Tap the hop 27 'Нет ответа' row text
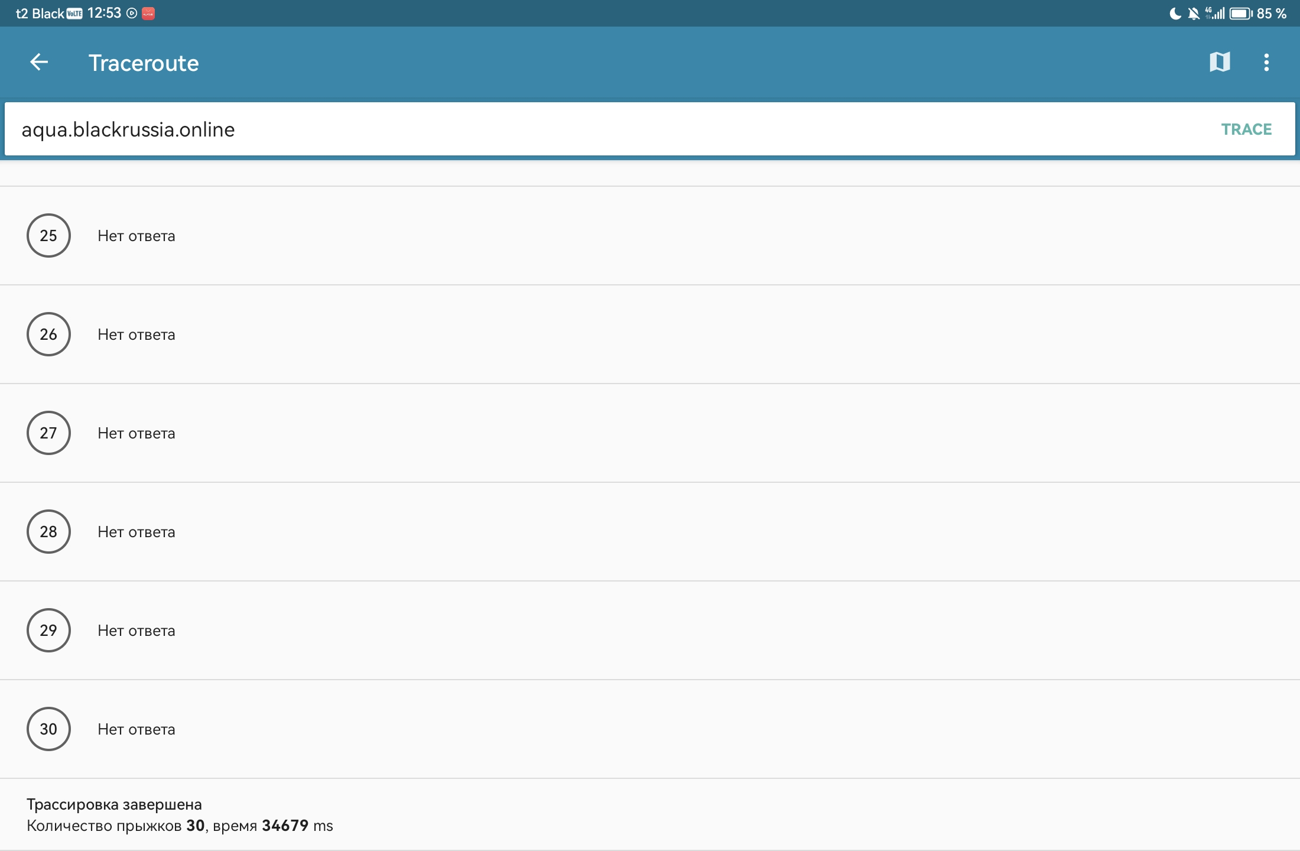Viewport: 1300px width, 851px height. (136, 433)
